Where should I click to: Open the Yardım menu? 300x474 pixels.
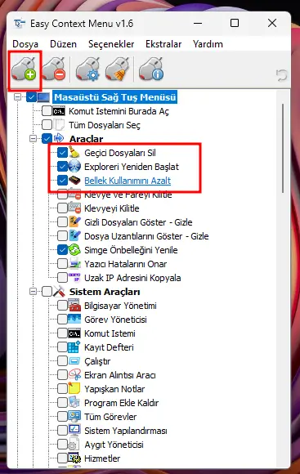(208, 44)
